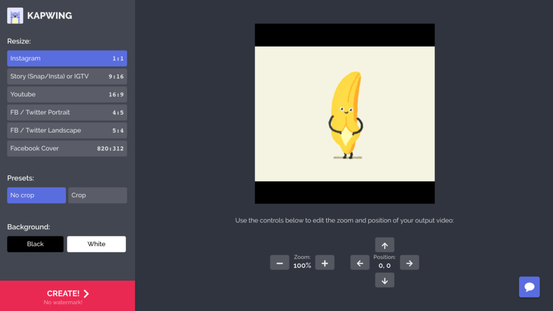Pick the Youtube 16:9 size
The width and height of the screenshot is (553, 311).
[67, 94]
